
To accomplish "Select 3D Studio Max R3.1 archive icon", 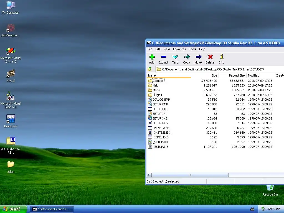I will (x=11, y=145).
